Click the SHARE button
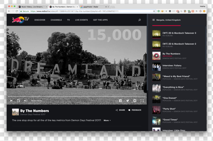 click(120, 110)
